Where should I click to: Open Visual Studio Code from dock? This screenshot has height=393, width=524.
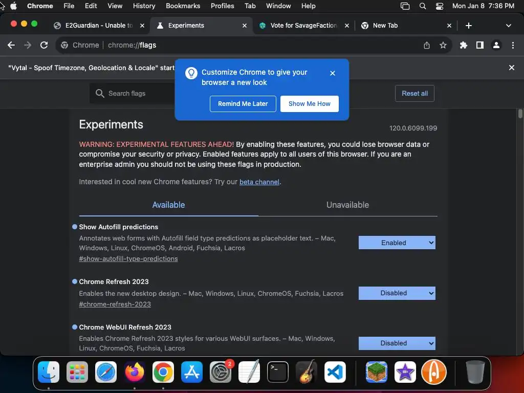pyautogui.click(x=335, y=372)
